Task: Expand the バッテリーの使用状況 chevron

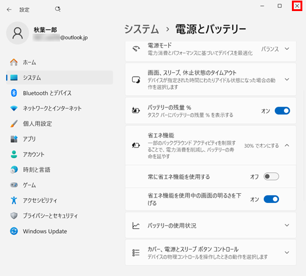Action: tap(287, 225)
